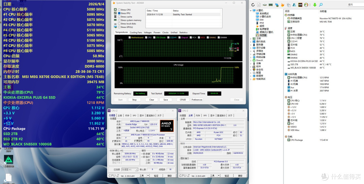Image resolution: width=364 pixels, height=184 pixels.
Task: Launch the stability test flame toolbar icon
Action: pos(282,5)
